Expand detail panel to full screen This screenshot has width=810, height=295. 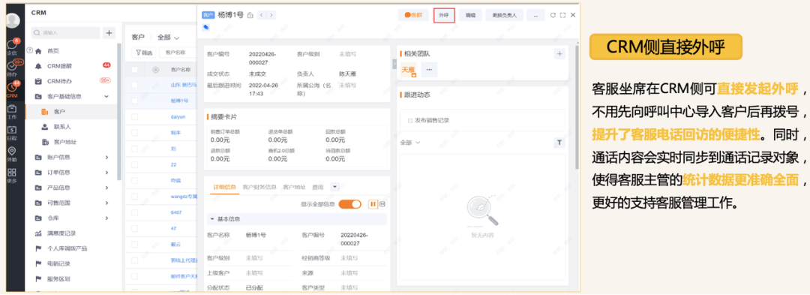(562, 16)
